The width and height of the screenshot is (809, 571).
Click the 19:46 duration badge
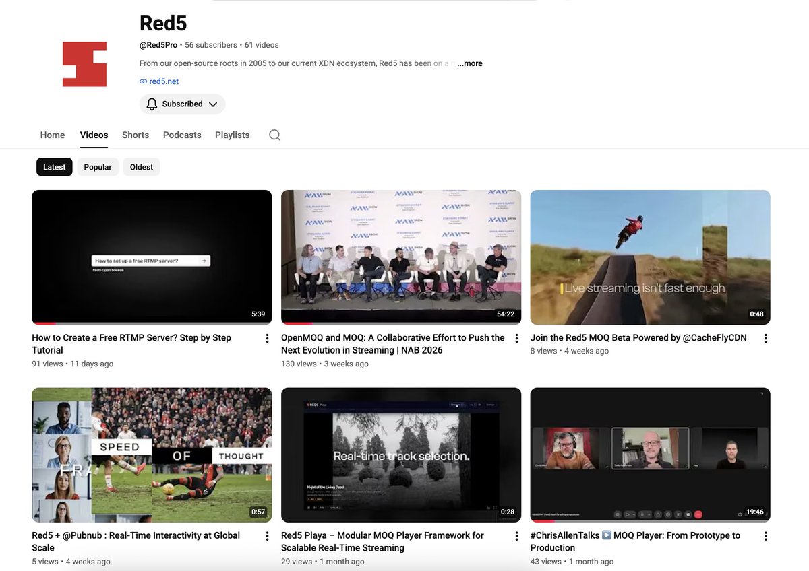coord(754,512)
